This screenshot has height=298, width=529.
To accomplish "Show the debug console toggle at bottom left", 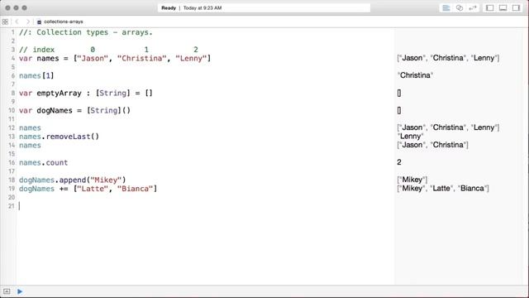I will click(x=7, y=291).
